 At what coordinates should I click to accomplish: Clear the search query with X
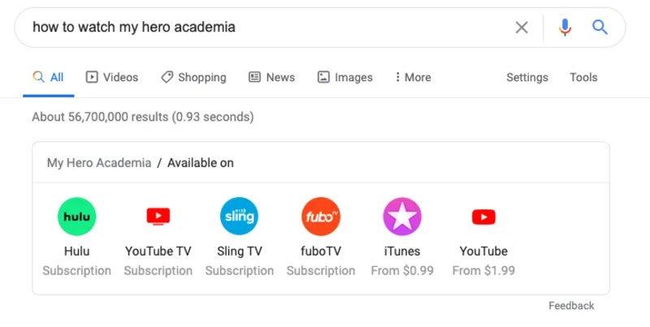pos(522,28)
